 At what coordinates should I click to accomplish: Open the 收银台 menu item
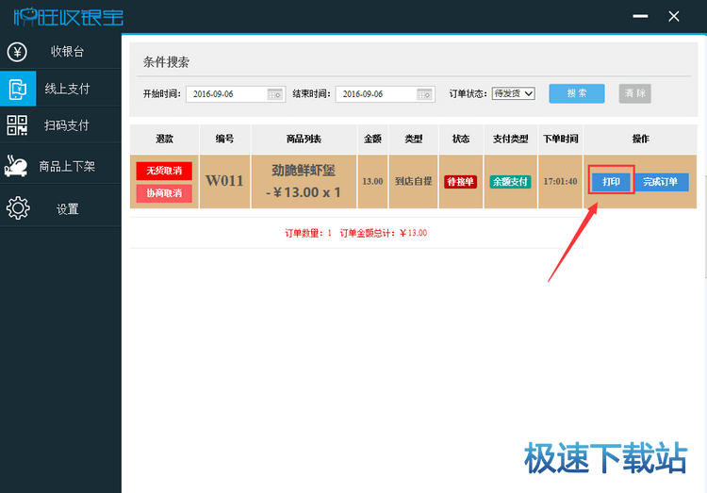[60, 52]
